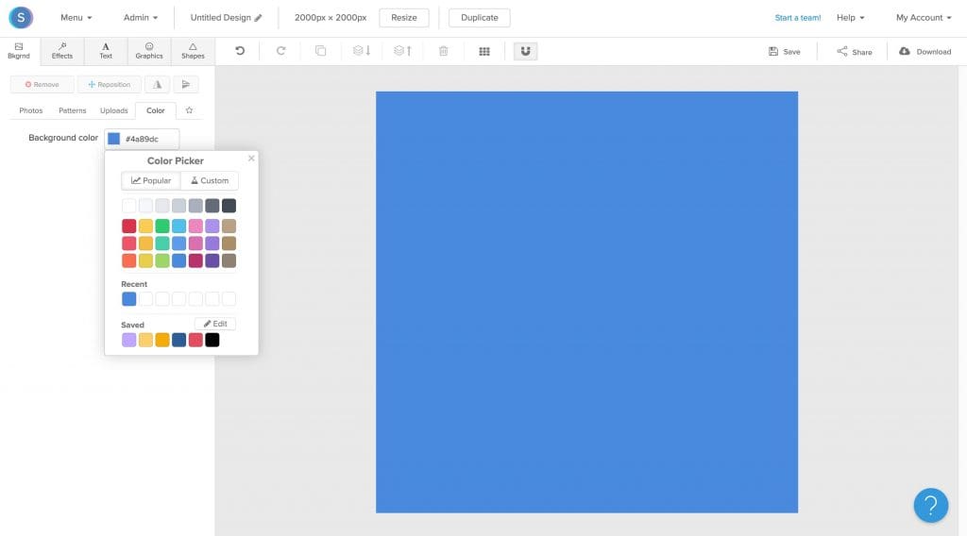Click the Share button

[x=854, y=52]
